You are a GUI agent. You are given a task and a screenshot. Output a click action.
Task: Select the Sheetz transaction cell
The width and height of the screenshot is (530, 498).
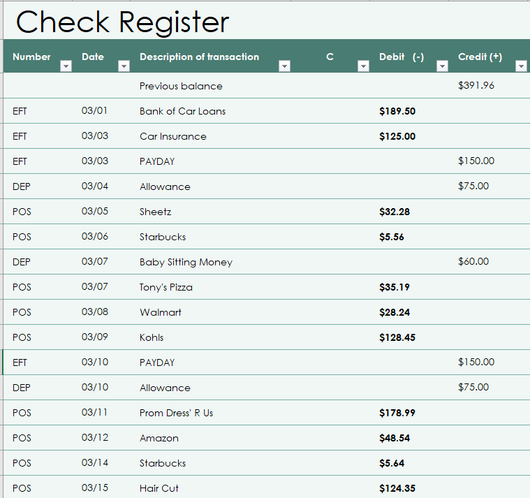tap(156, 212)
